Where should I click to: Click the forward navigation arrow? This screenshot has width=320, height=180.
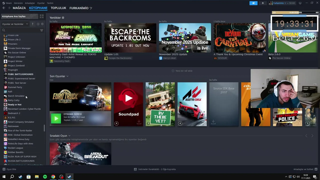point(9,8)
